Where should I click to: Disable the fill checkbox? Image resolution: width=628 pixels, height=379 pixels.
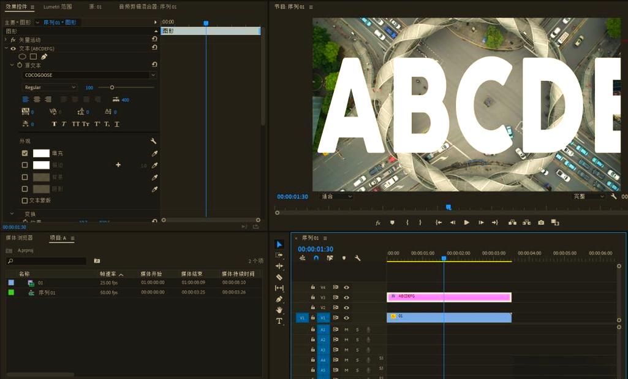[x=25, y=153]
